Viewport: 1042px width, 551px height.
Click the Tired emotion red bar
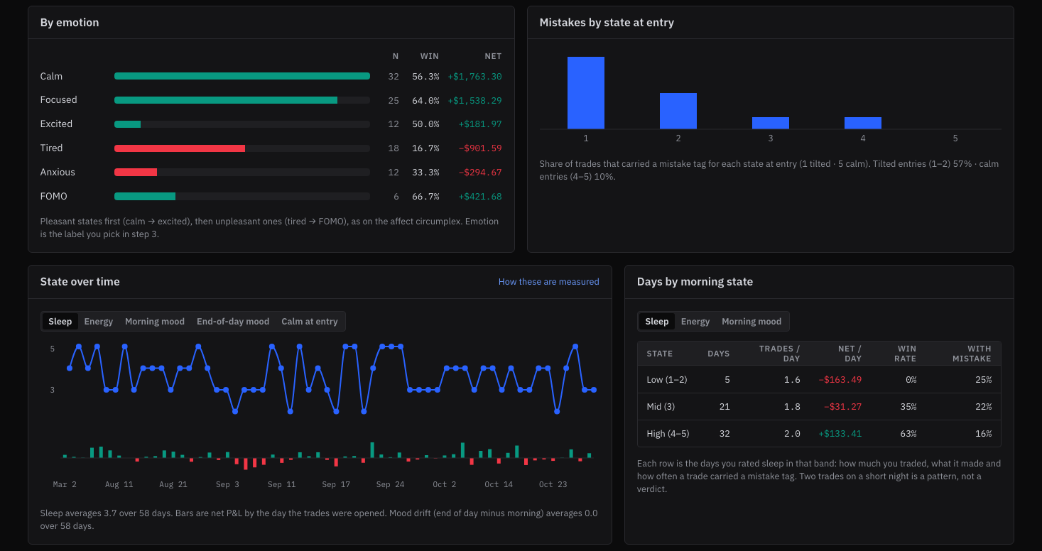(x=180, y=148)
